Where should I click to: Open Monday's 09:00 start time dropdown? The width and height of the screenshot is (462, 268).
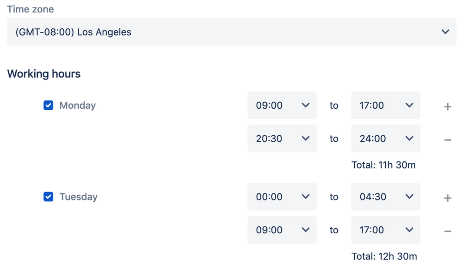point(282,106)
